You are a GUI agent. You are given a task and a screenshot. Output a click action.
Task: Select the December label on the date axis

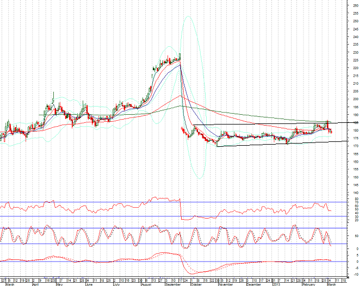253,284
